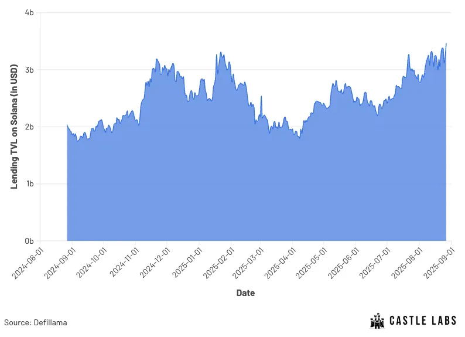Click the 1b y-axis label
Image resolution: width=465 pixels, height=337 pixels.
tap(30, 184)
